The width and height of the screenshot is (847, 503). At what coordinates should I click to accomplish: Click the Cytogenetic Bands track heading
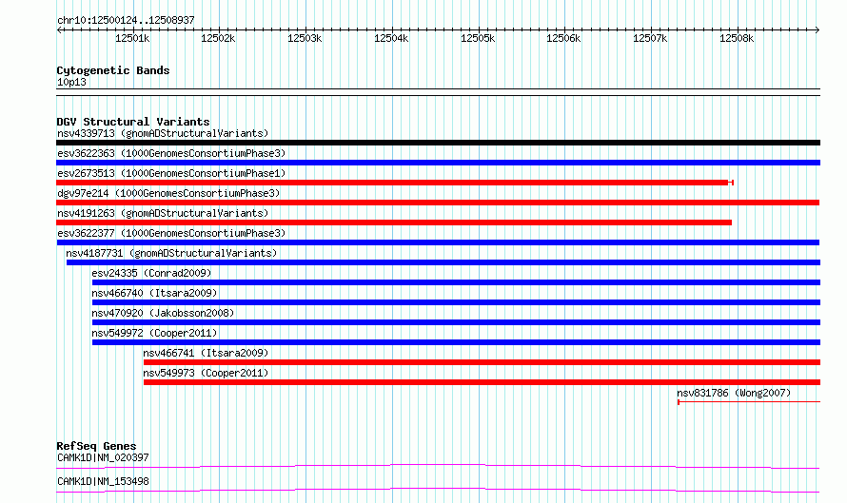click(113, 70)
